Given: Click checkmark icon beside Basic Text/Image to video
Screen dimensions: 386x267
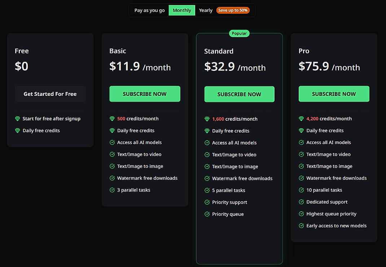Looking at the screenshot, I should [x=112, y=154].
